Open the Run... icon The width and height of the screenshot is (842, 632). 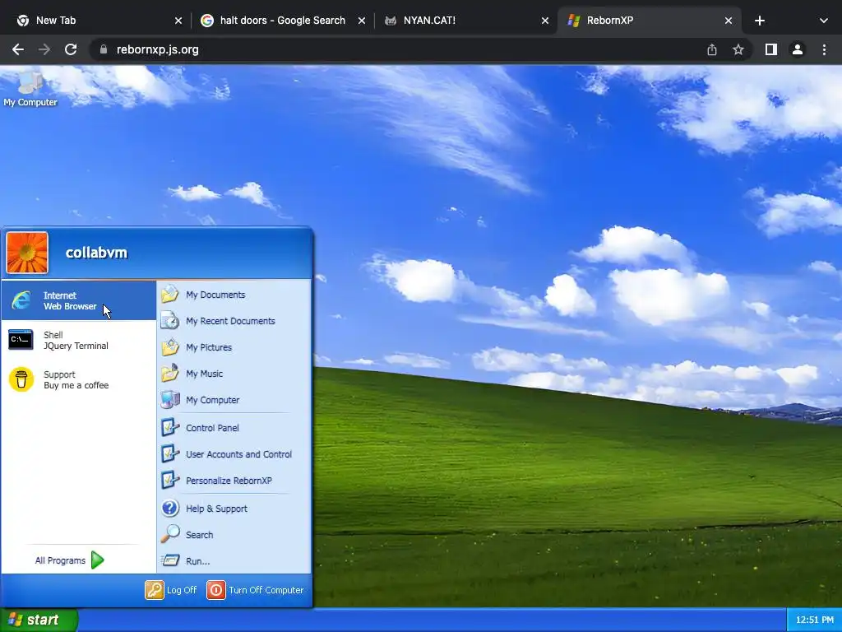point(170,560)
